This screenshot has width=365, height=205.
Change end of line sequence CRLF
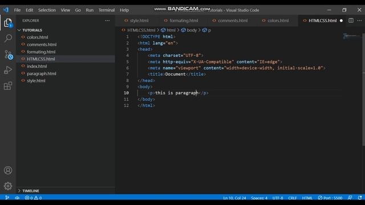click(293, 198)
